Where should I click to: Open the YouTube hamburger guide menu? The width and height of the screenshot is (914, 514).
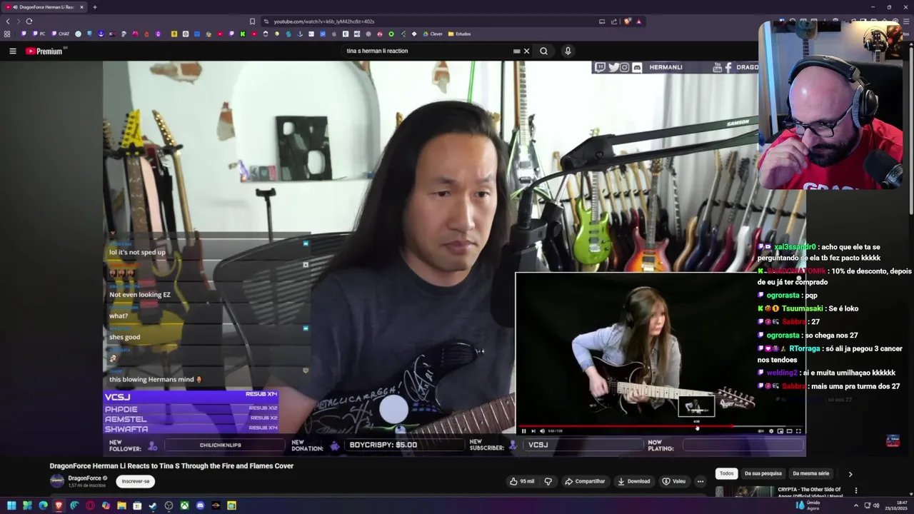tap(12, 51)
